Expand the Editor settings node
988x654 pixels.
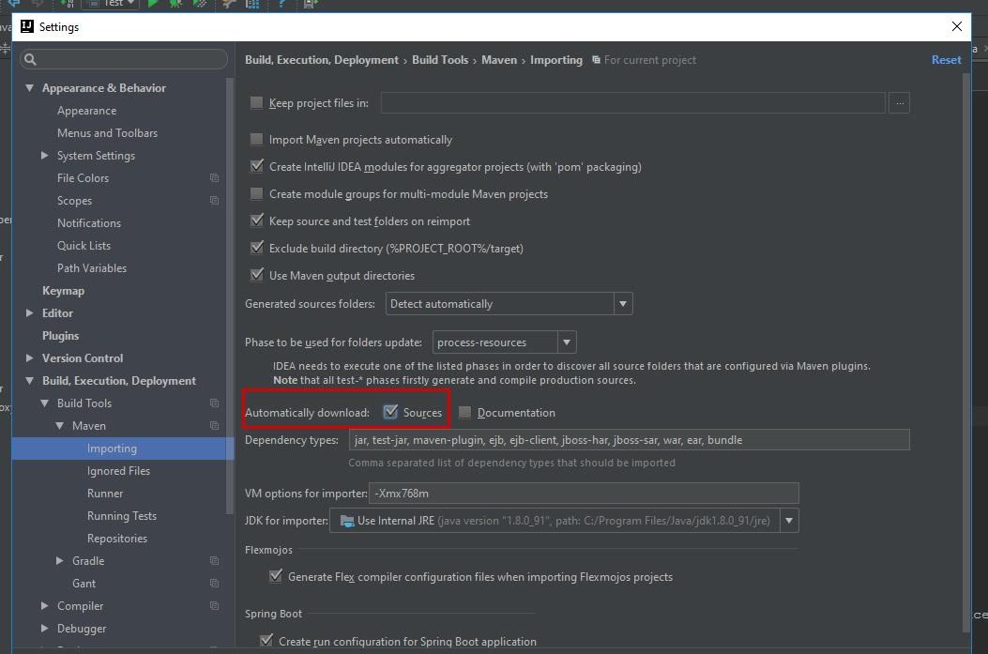(30, 313)
